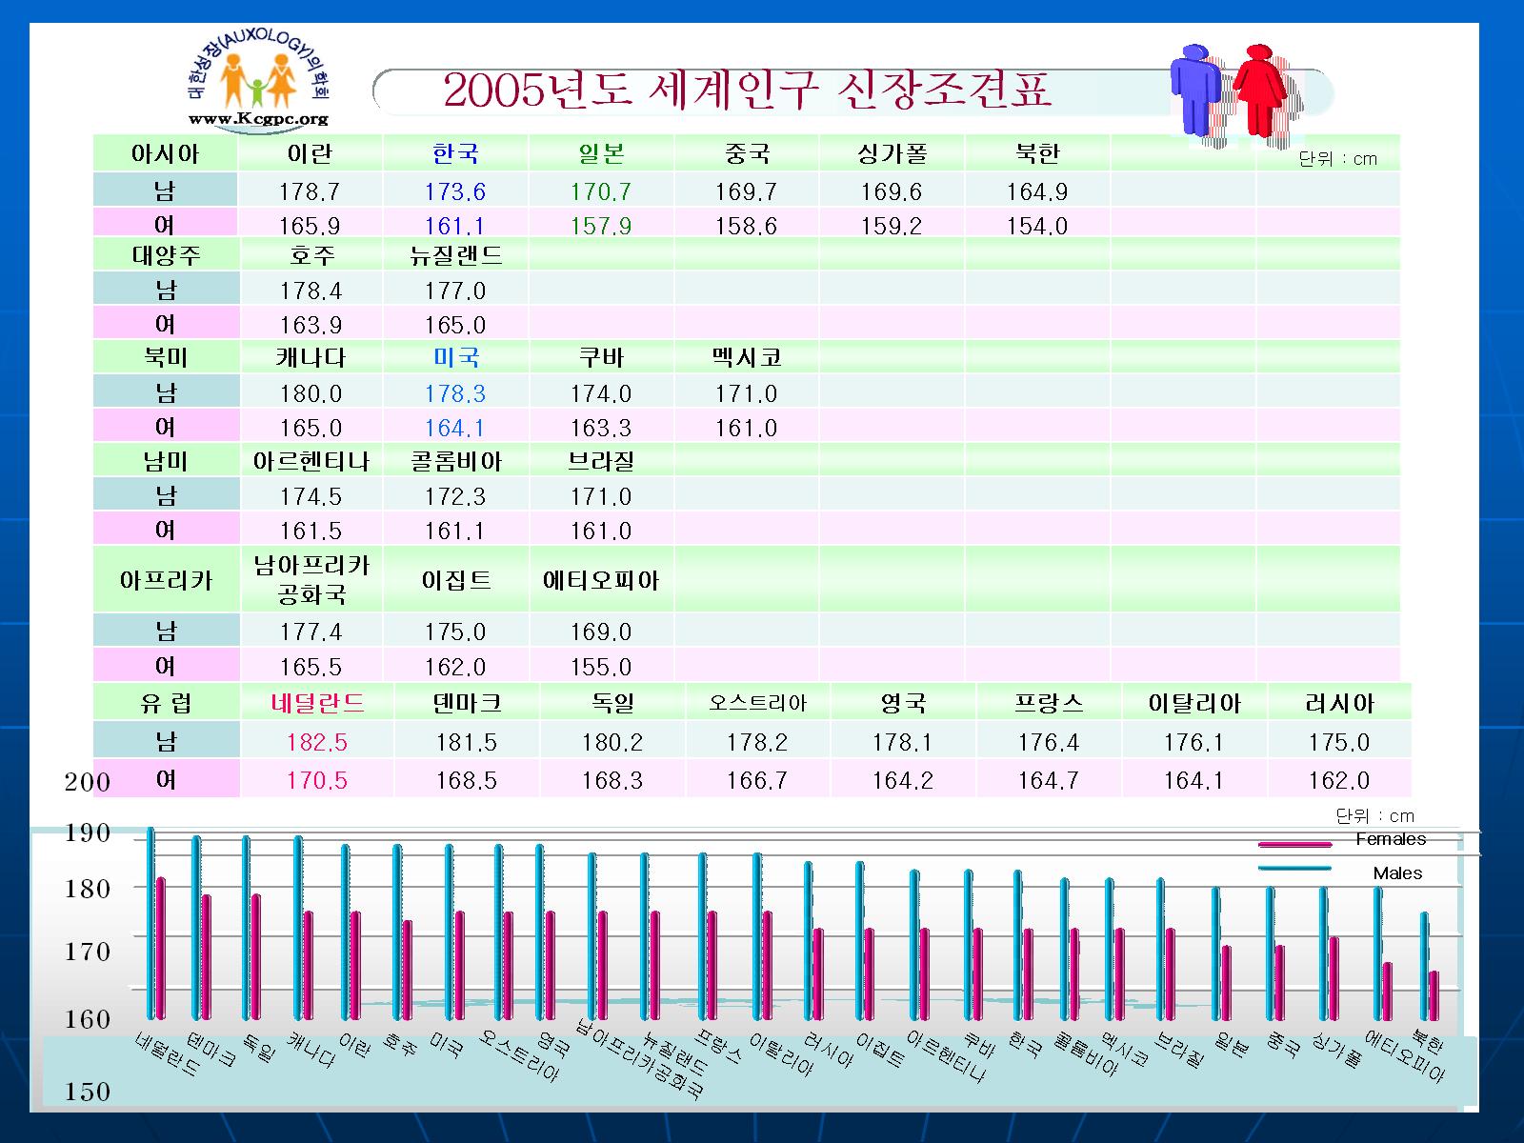Click the green 일본 header in the table

tap(601, 153)
